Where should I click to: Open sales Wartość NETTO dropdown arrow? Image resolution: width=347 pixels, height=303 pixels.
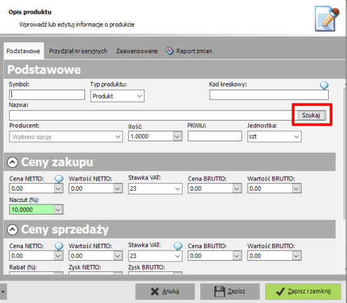tap(118, 256)
